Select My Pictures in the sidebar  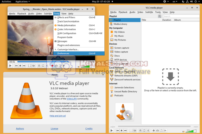[125, 40]
